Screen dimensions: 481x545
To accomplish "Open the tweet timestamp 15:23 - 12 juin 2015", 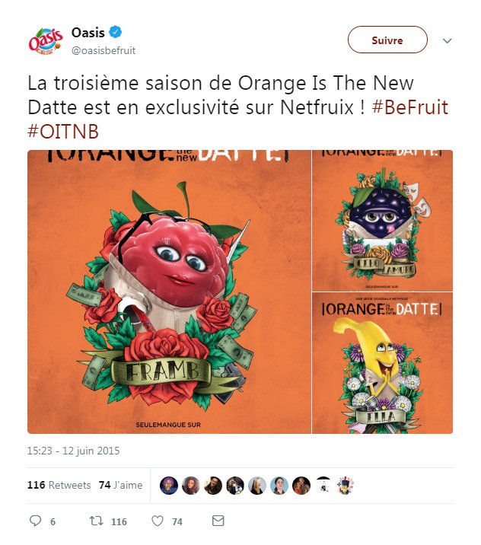I will [x=74, y=451].
